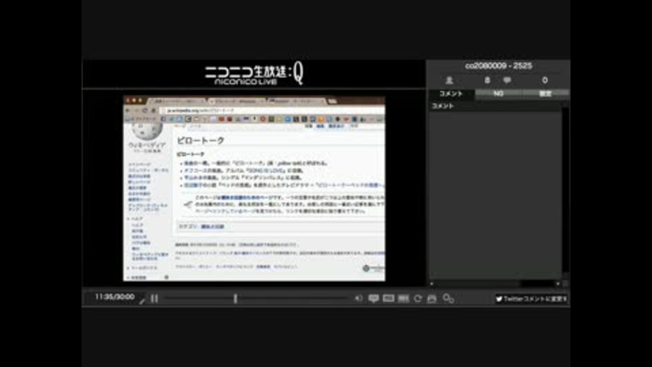
Task: Select the third tab in the streamed browser
Action: [x=295, y=101]
